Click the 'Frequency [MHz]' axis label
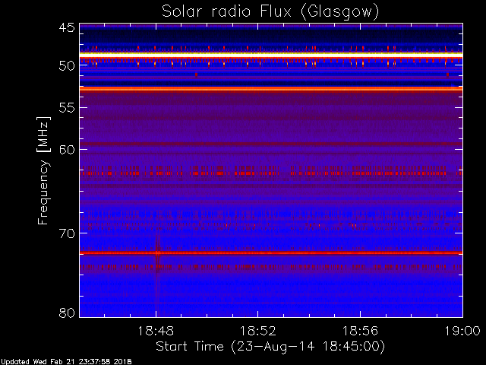Screen dimensions: 486x365 pos(43,170)
